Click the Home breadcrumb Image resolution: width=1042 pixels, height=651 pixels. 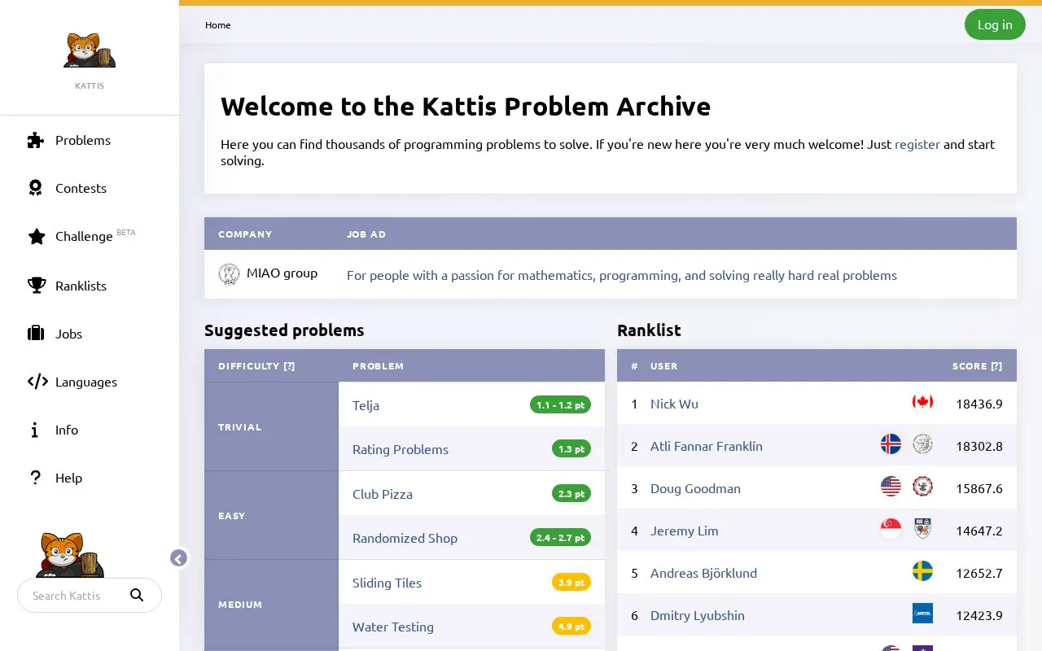tap(217, 25)
